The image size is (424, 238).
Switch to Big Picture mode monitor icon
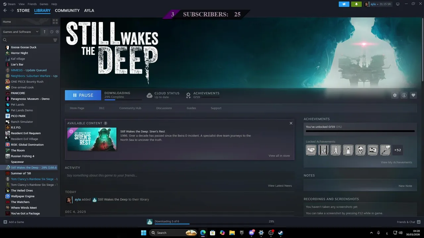tap(398, 4)
